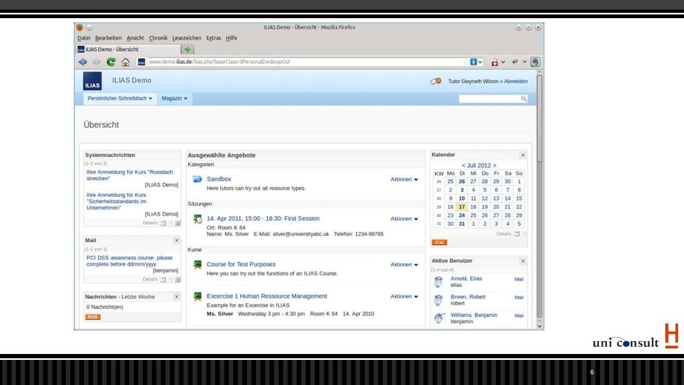
Task: Open the Extras menu
Action: click(213, 38)
